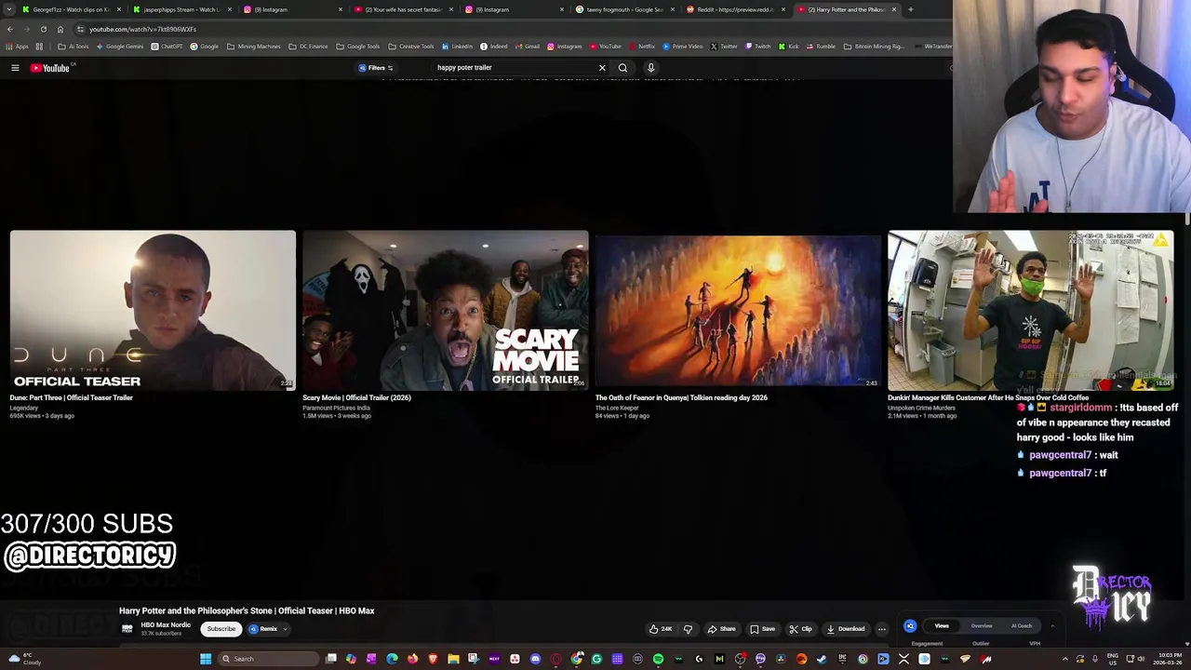Open the YouTube guide hamburger menu
This screenshot has height=670, width=1191.
[15, 68]
